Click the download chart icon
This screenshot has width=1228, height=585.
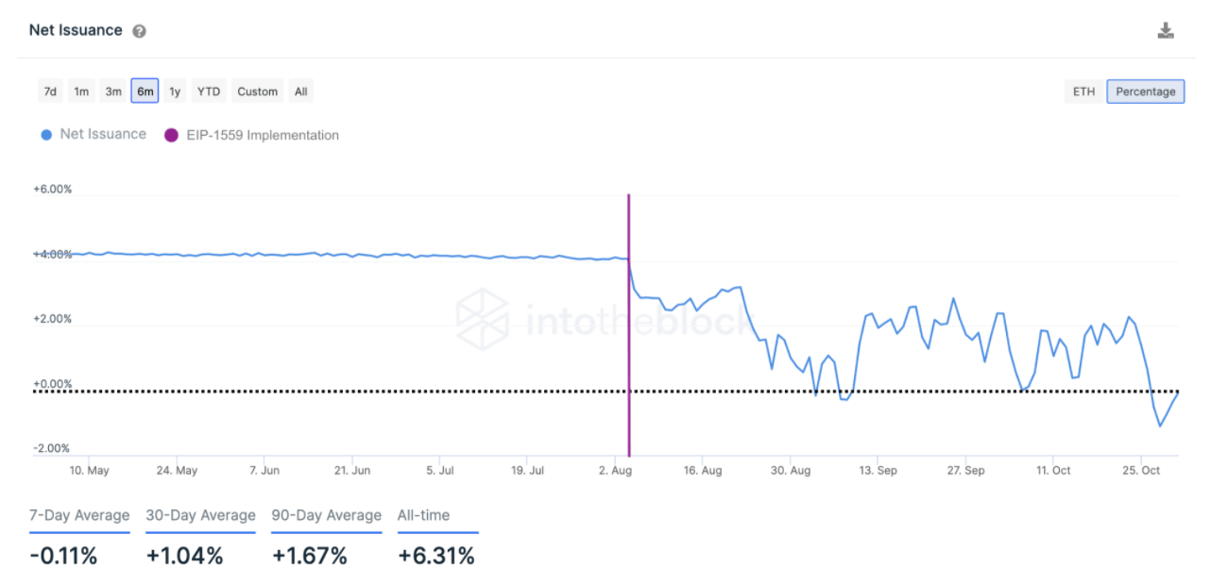(1166, 31)
